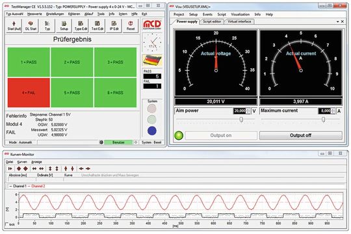This screenshot has width=351, height=234.
Task: Open the Anzeige menu in Kurven-Monitor
Action: [36, 162]
